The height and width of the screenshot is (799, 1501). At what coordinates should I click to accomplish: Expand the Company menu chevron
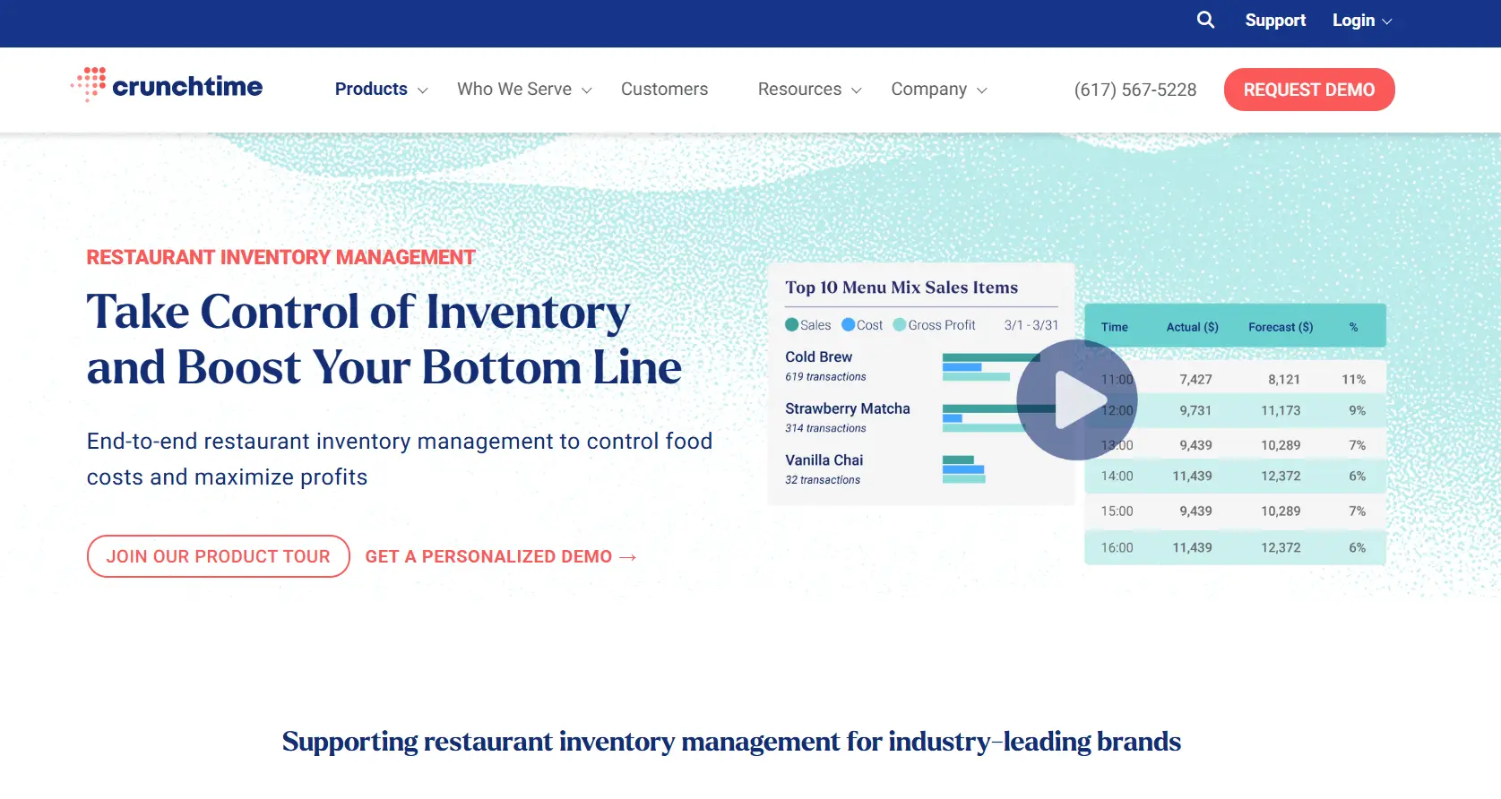pyautogui.click(x=982, y=90)
